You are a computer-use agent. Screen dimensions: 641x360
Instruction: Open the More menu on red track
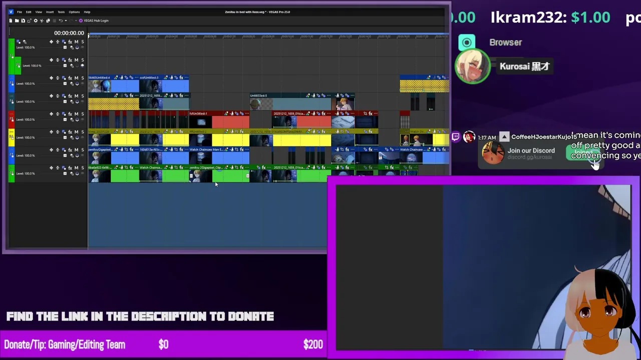click(x=12, y=114)
